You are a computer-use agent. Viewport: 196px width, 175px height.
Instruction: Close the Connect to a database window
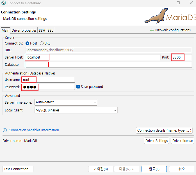(191, 3)
